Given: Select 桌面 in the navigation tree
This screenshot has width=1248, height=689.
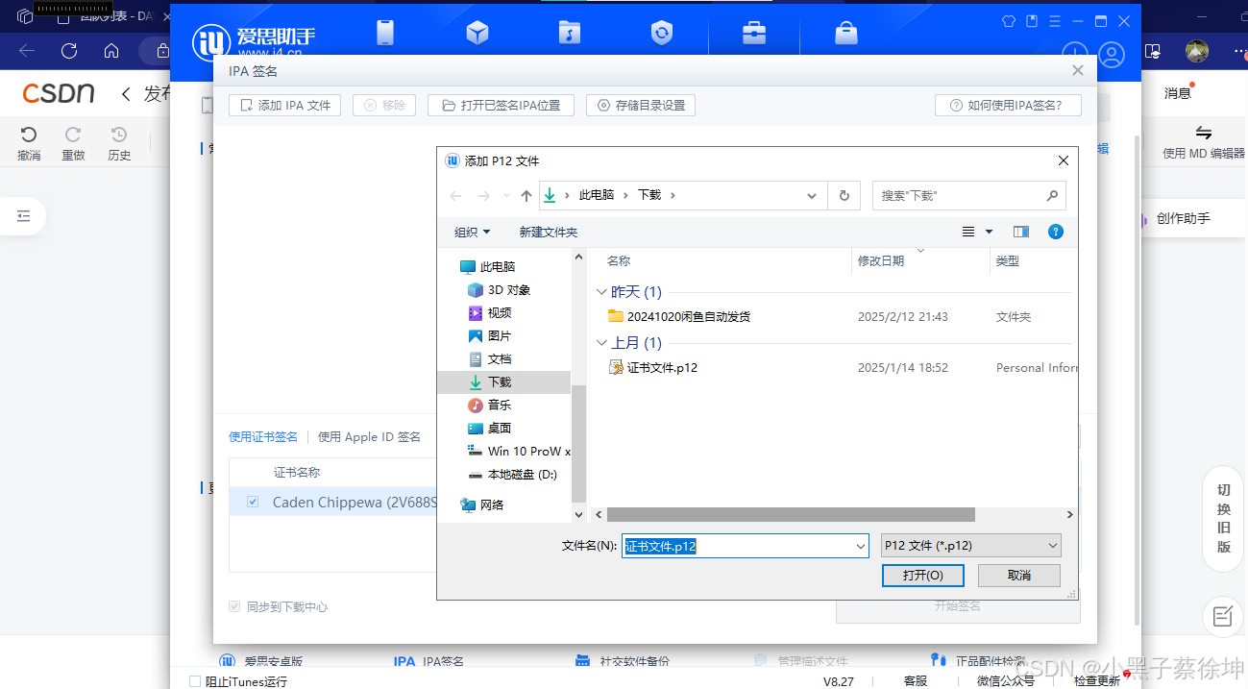Looking at the screenshot, I should (x=499, y=428).
